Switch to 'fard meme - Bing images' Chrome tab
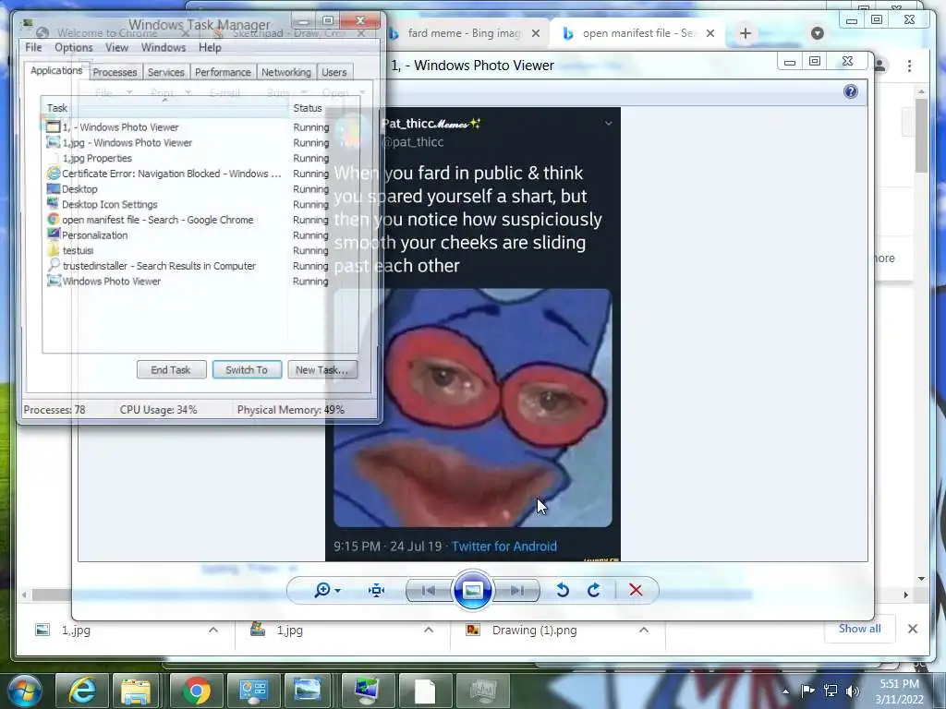The width and height of the screenshot is (946, 709). click(465, 33)
